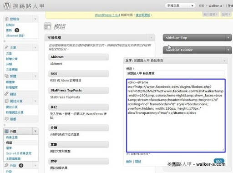The image size is (233, 173).
Task: Select the 其它 available widget
Action: click(x=78, y=107)
